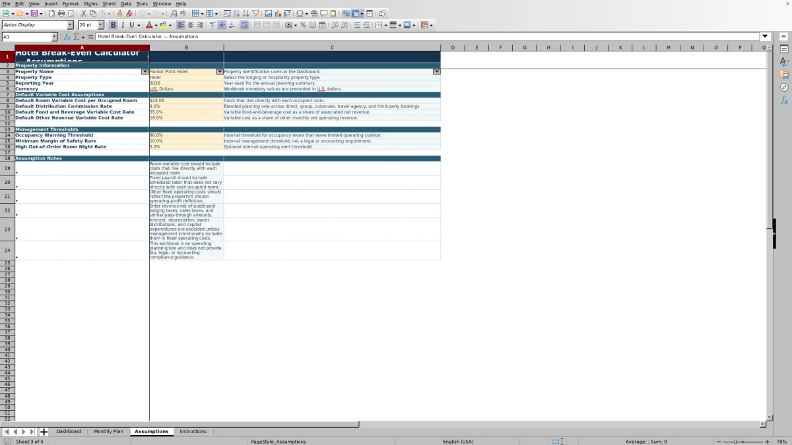The image size is (792, 445).
Task: Format as Percent icon
Action: click(x=303, y=25)
